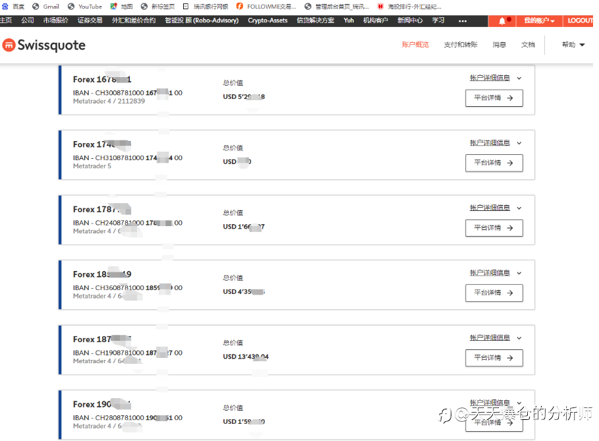Image resolution: width=599 pixels, height=441 pixels.
Task: Open the 新标签页 bookmark
Action: point(157,7)
